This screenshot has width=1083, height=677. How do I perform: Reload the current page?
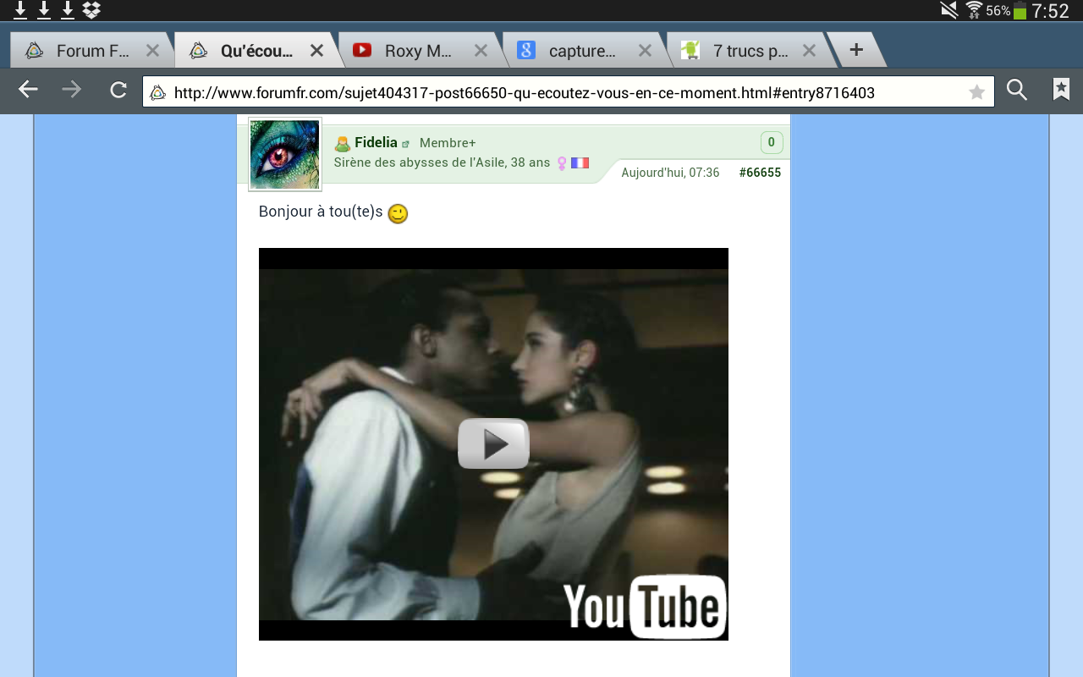[x=118, y=90]
